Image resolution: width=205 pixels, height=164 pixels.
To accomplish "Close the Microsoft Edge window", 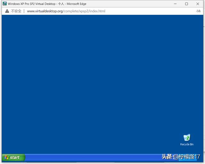I will 198,4.
